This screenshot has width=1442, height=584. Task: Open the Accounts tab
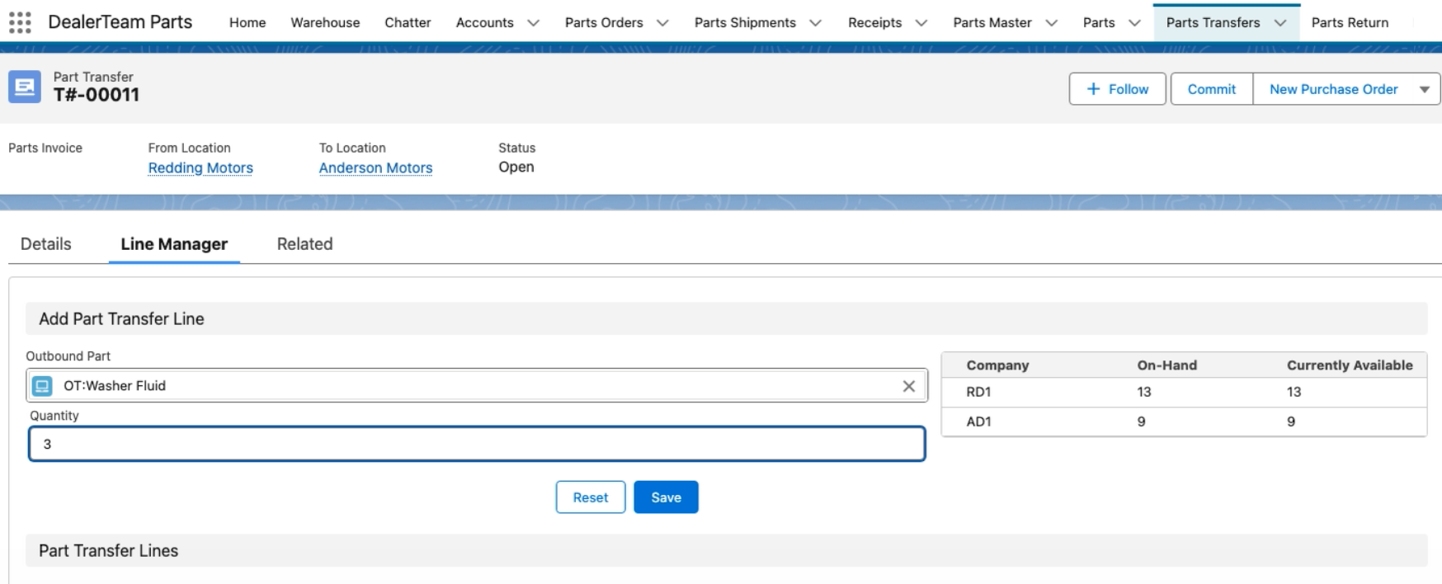(x=484, y=22)
